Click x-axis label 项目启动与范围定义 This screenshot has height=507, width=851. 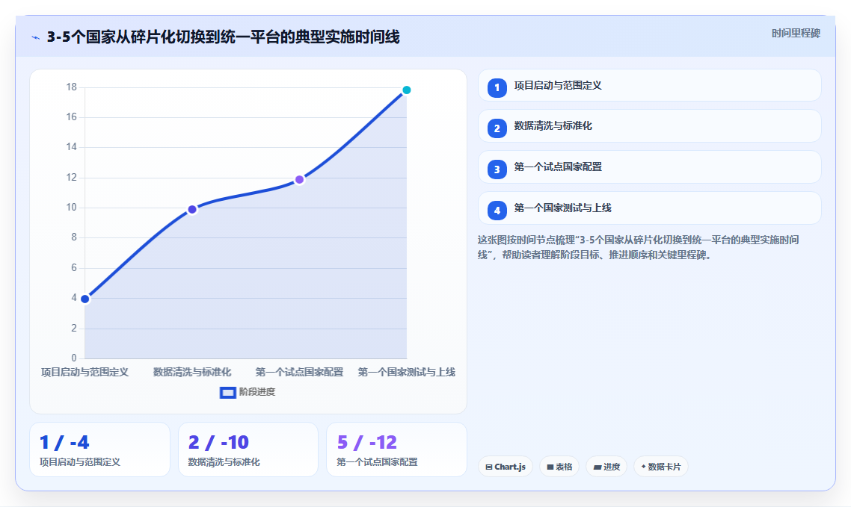tap(85, 372)
